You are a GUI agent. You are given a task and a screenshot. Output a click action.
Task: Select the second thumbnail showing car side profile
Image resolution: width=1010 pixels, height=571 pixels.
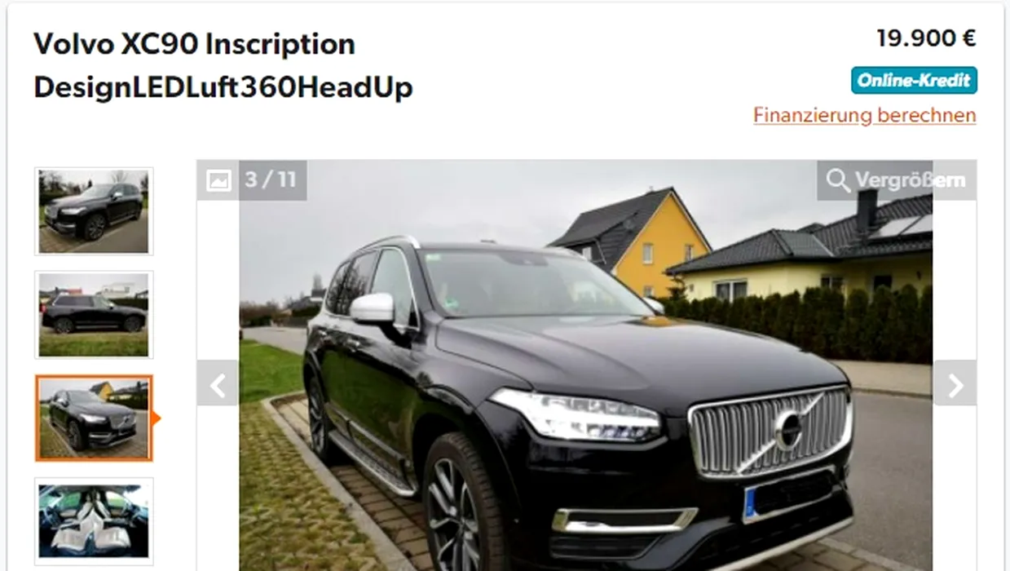94,315
